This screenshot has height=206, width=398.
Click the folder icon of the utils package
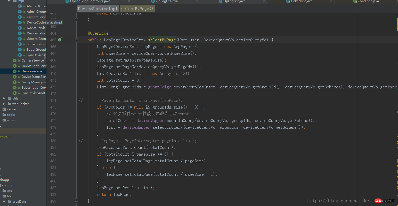tap(10, 98)
